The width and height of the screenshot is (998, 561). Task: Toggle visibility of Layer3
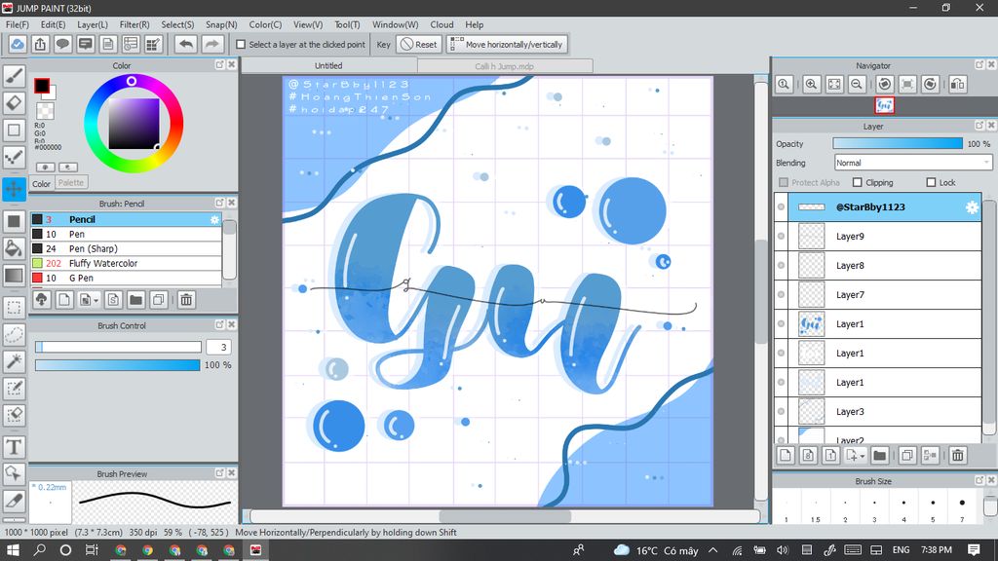tap(781, 412)
